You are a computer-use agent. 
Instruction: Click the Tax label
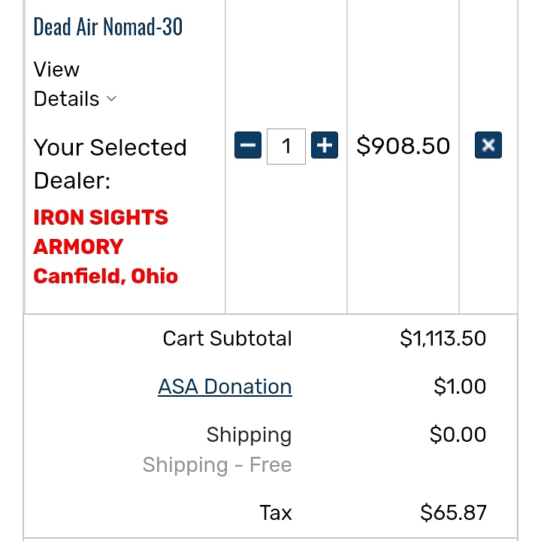(276, 512)
